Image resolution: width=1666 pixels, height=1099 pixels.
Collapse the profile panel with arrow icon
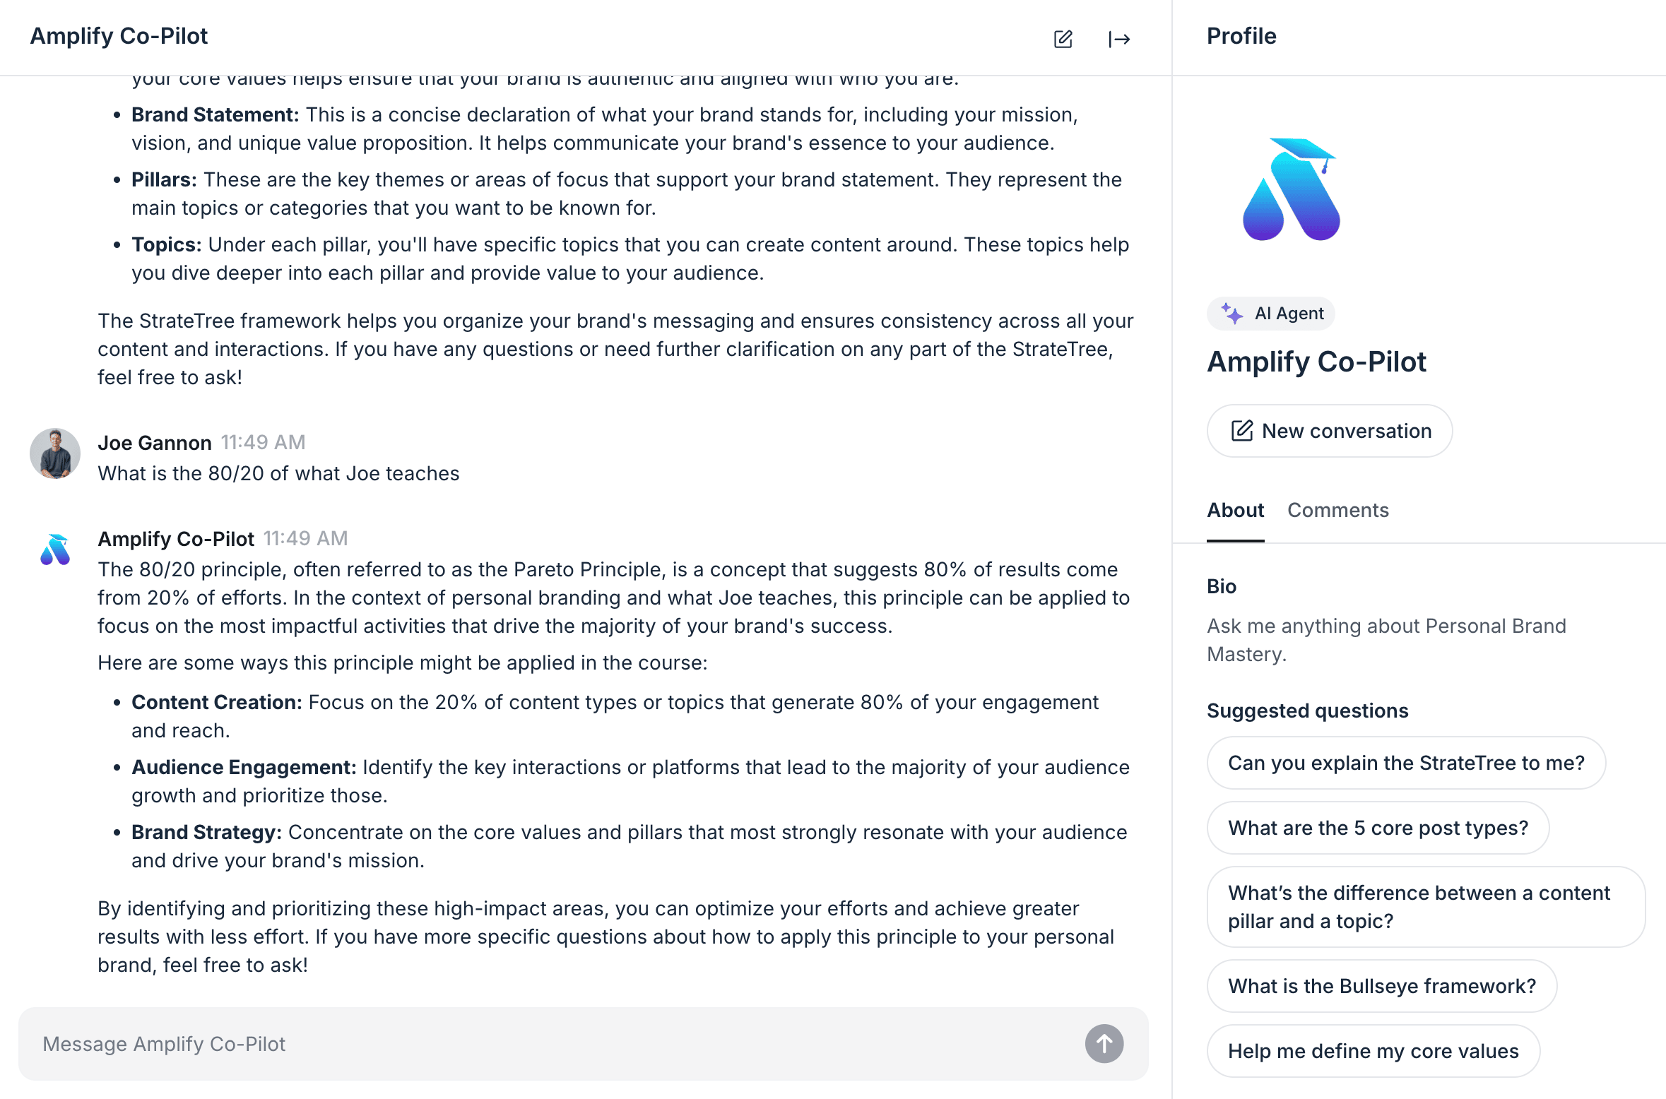(x=1119, y=39)
